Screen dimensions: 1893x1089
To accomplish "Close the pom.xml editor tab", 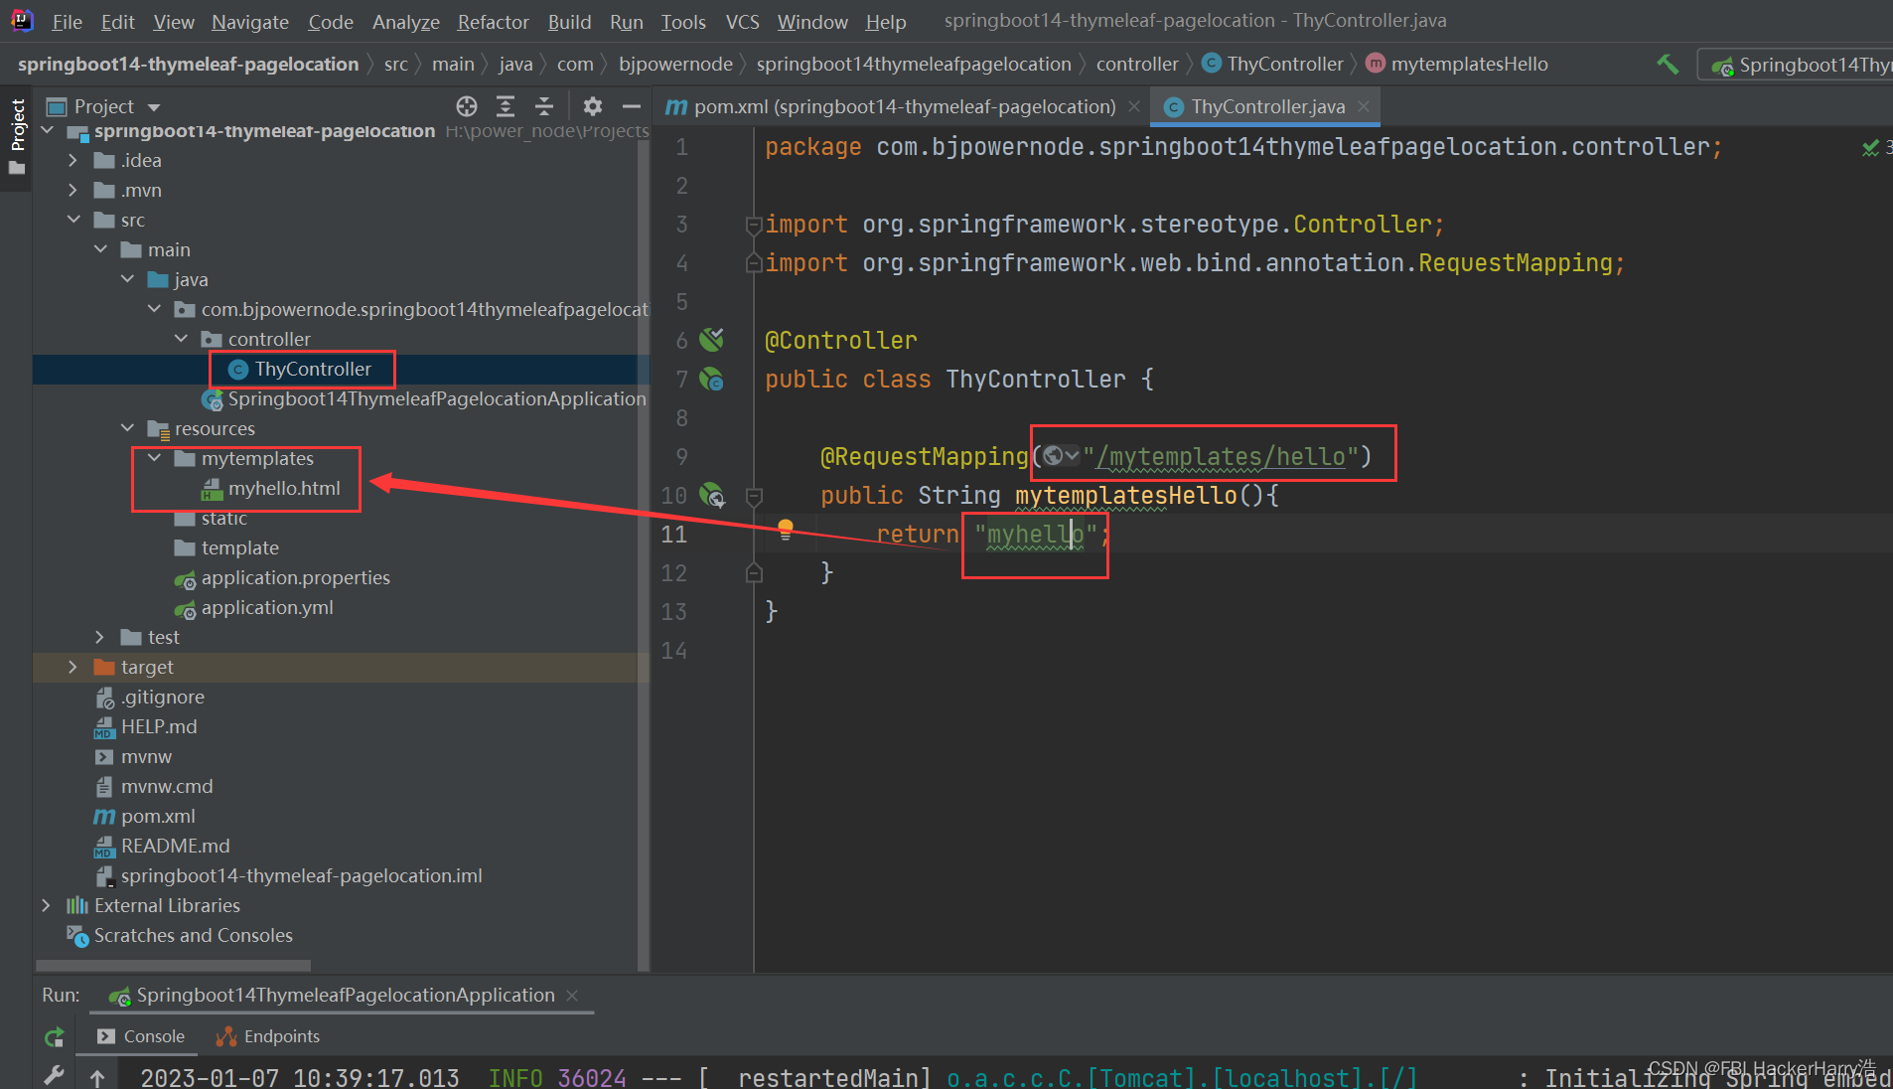I will pyautogui.click(x=1134, y=106).
